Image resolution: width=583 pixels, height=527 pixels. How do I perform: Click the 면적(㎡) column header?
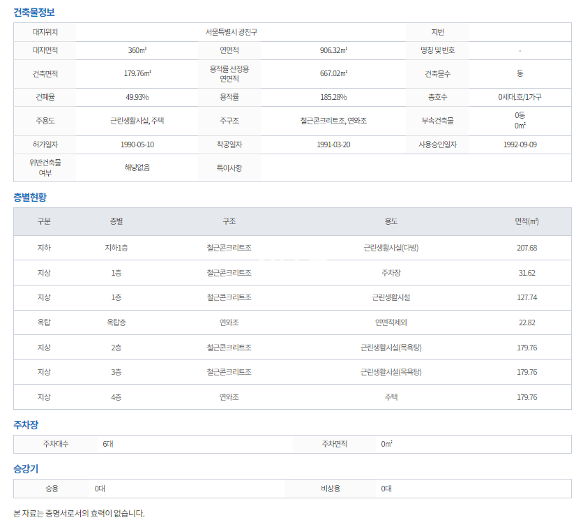527,221
